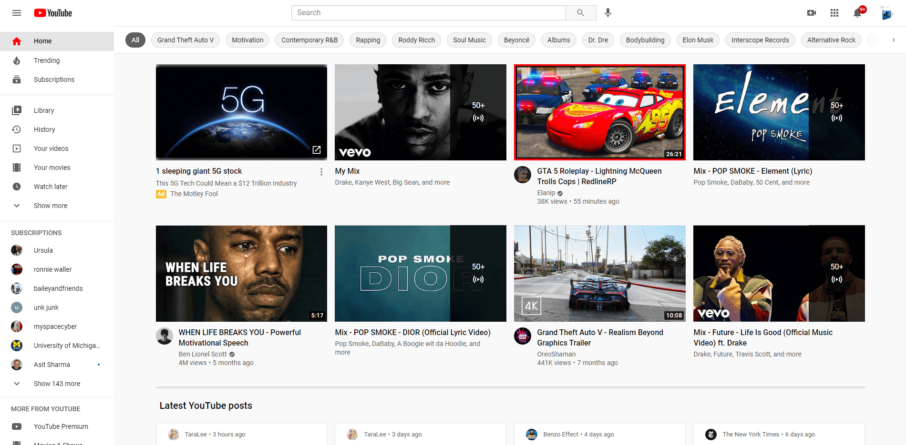
Task: Toggle the hamburger navigation menu
Action: point(16,13)
